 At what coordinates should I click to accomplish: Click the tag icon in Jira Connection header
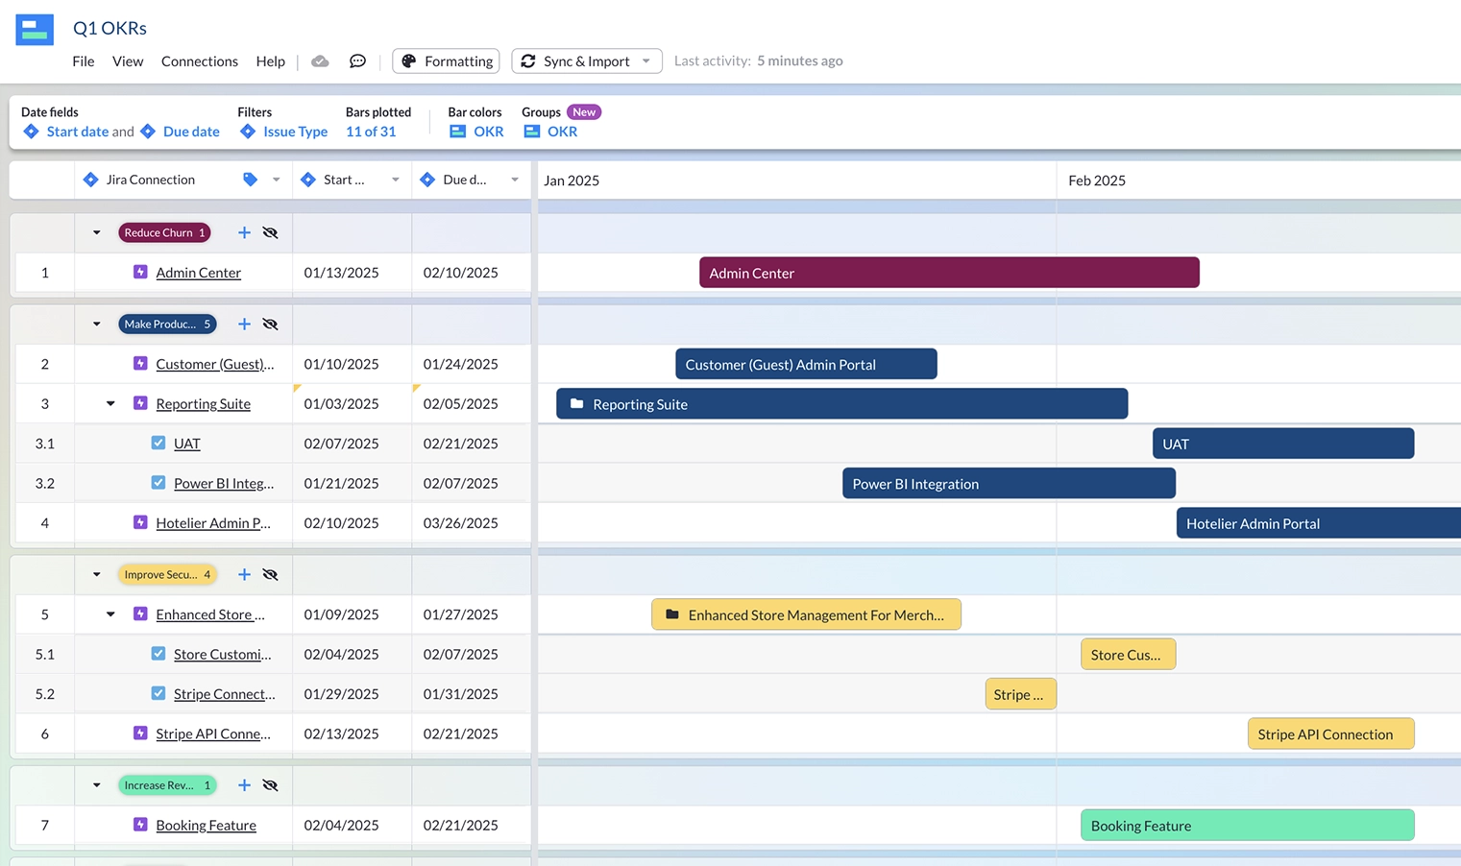[250, 180]
